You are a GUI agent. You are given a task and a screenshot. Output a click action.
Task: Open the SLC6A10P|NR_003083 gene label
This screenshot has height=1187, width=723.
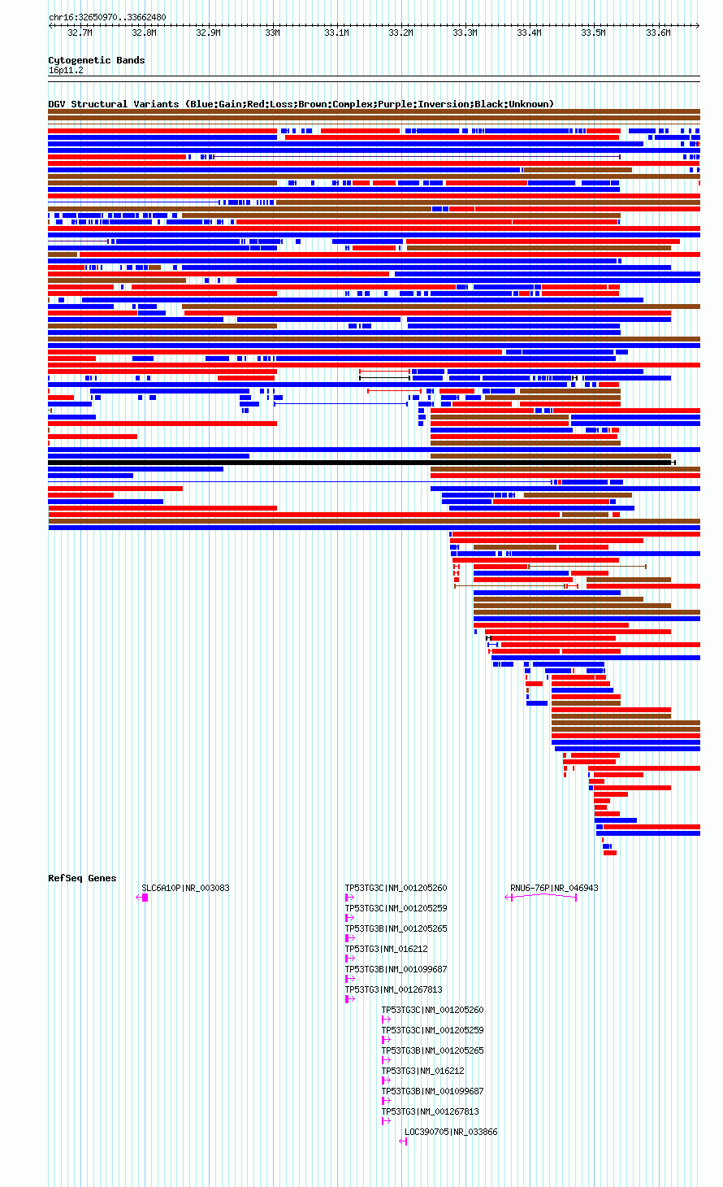pos(185,888)
